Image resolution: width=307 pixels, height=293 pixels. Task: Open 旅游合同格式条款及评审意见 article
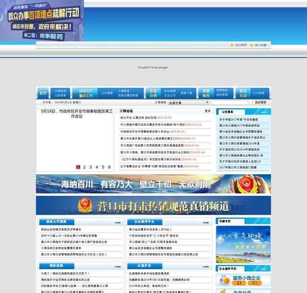coord(61,229)
